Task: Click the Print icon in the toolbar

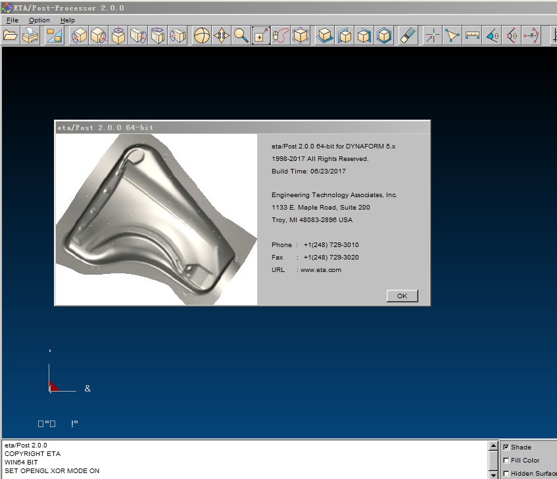Action: click(30, 35)
